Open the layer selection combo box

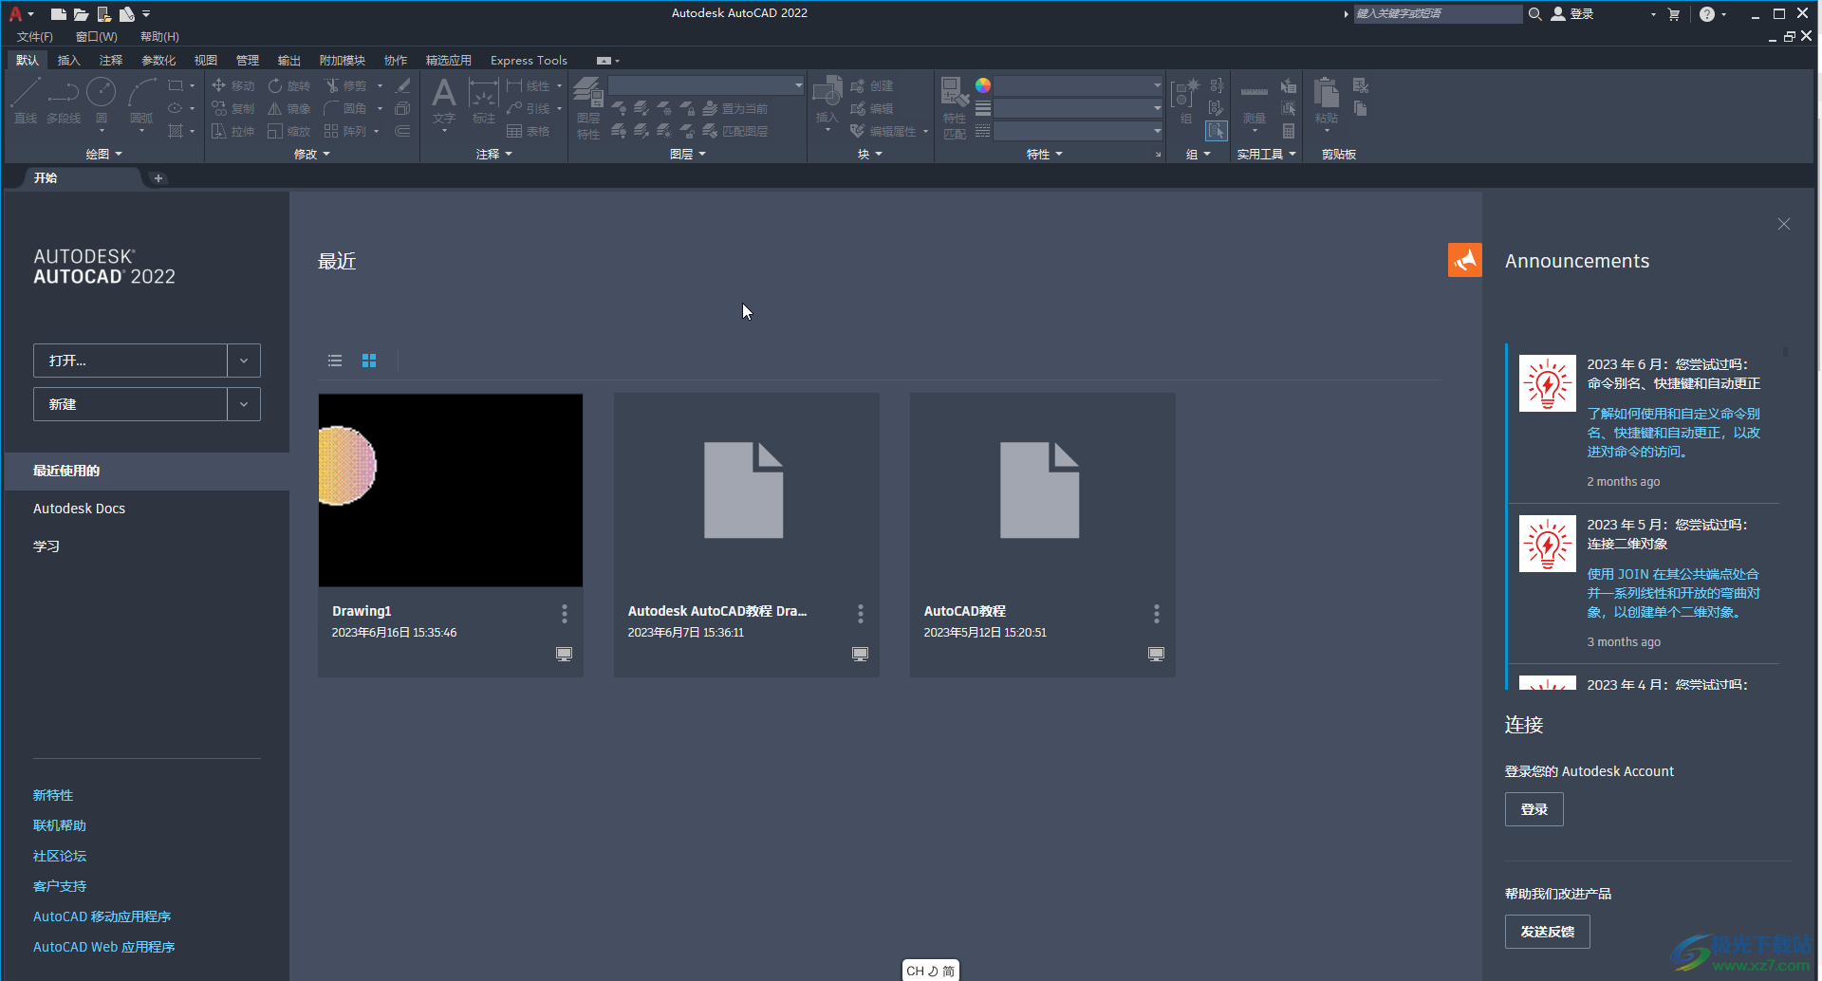click(x=706, y=85)
